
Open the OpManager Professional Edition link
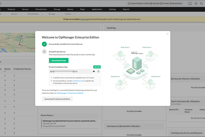pyautogui.click(x=70, y=93)
